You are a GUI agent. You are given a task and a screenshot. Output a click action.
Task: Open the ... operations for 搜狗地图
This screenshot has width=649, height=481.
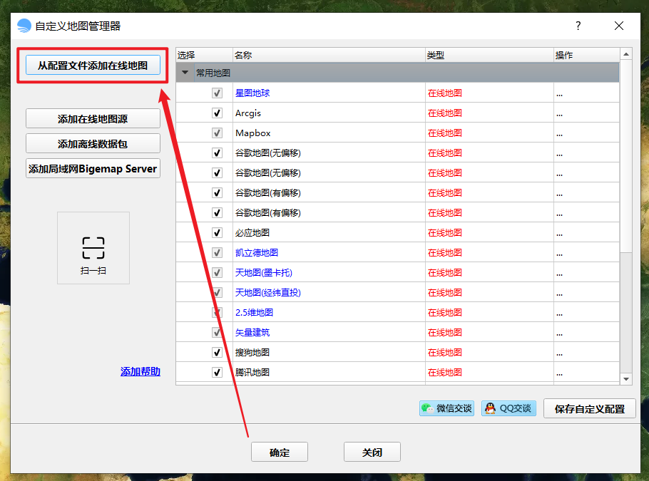coord(560,353)
